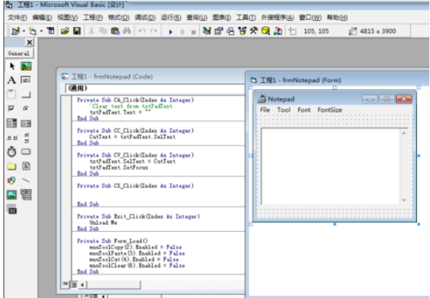
Task: Open the Properties Window icon
Action: coord(218,31)
